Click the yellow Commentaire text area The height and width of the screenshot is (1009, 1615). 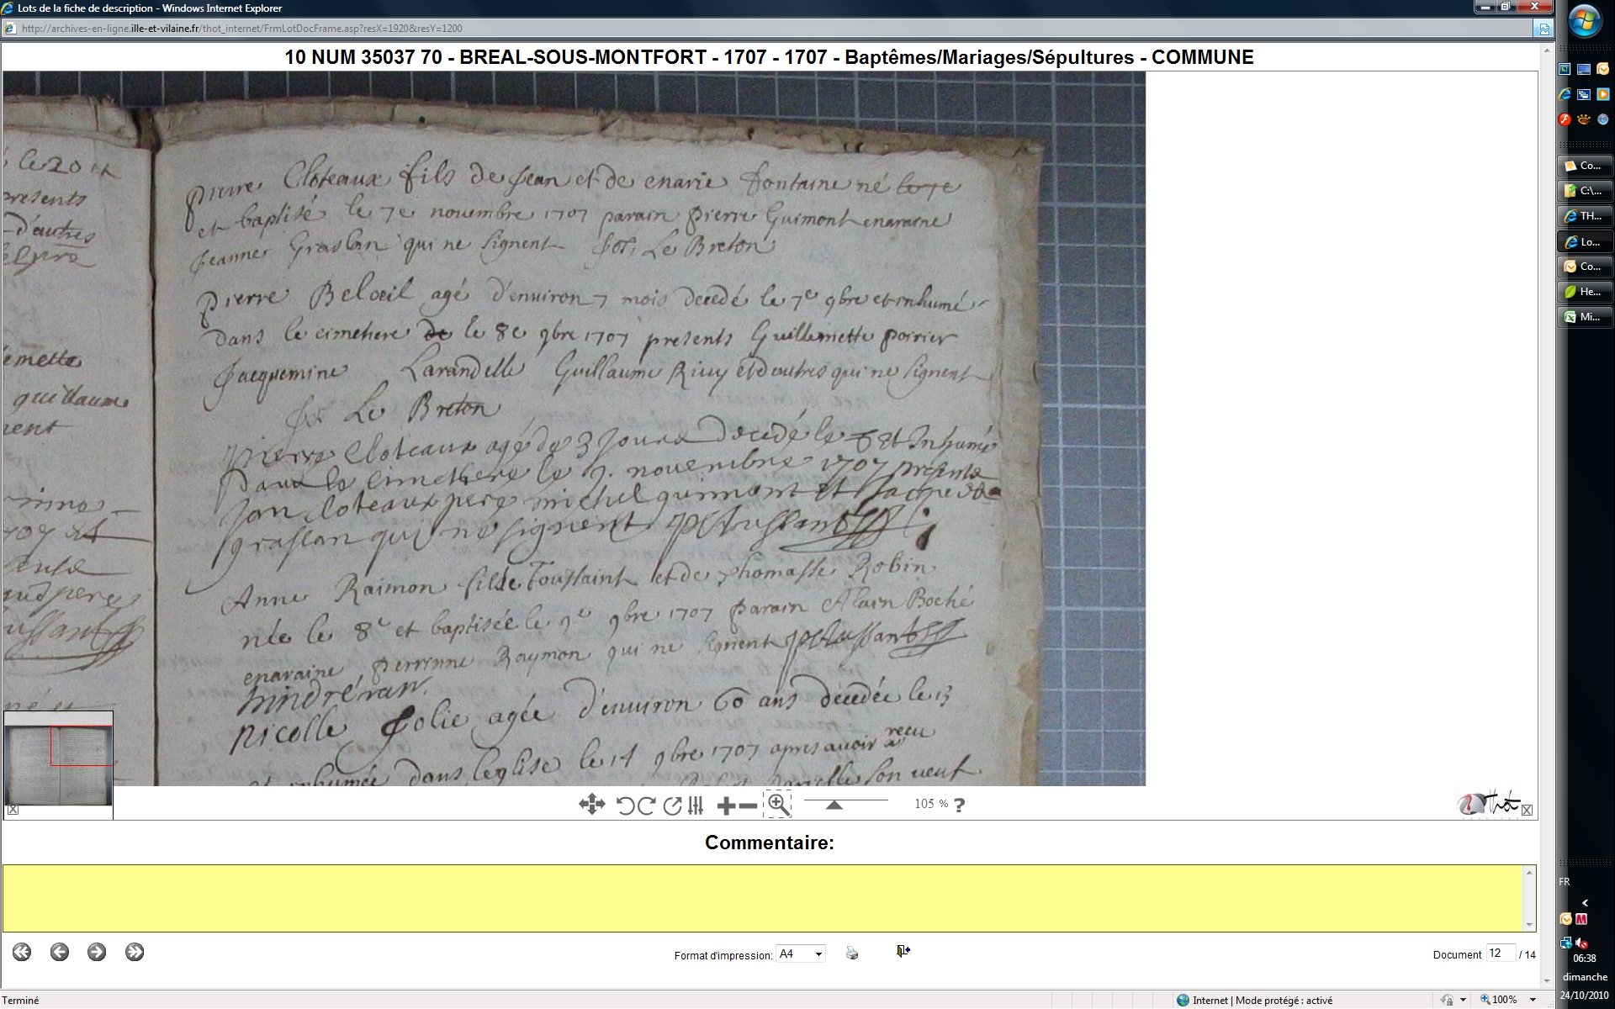point(764,897)
